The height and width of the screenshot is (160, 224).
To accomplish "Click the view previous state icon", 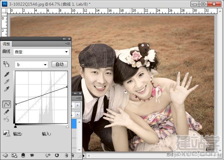I will (48, 155).
